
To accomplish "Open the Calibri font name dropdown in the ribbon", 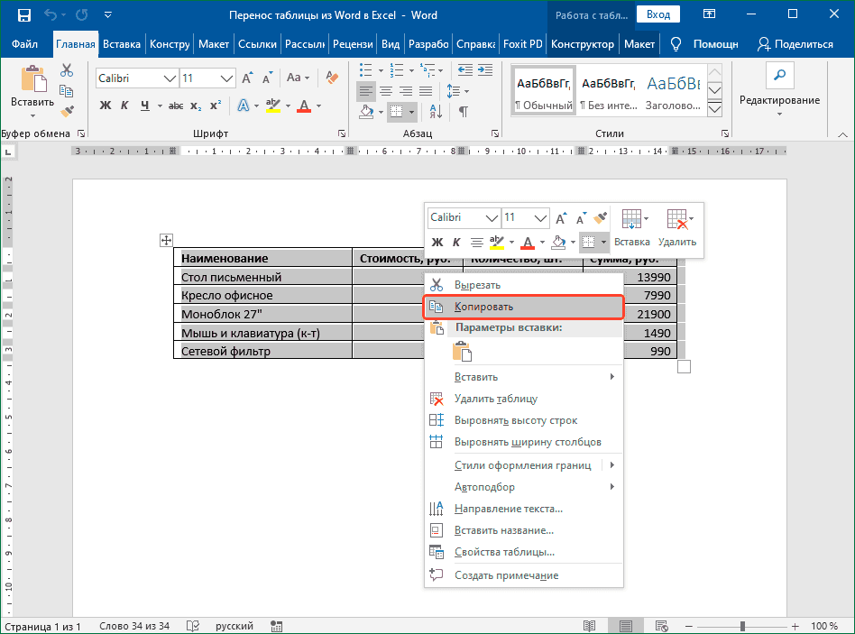I will [169, 78].
